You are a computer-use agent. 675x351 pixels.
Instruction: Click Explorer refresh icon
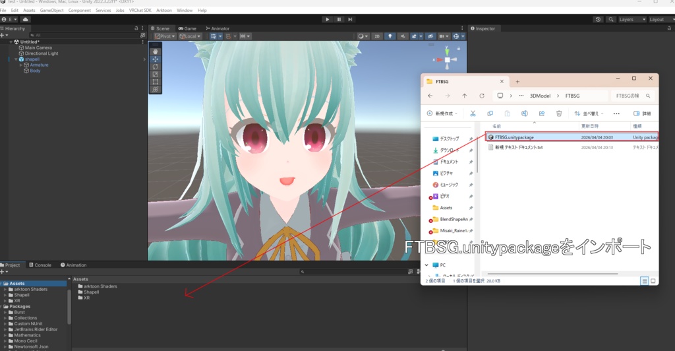coord(482,96)
